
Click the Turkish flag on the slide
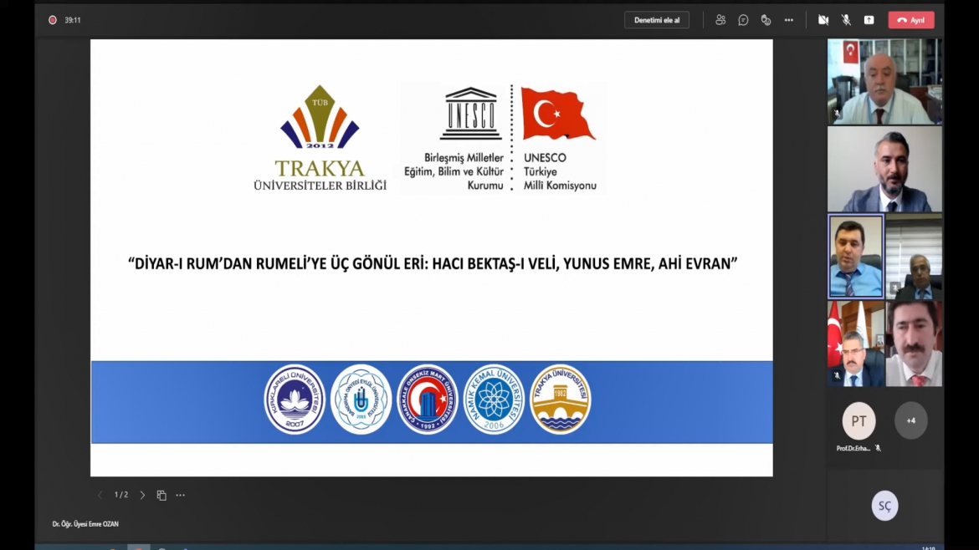[557, 114]
